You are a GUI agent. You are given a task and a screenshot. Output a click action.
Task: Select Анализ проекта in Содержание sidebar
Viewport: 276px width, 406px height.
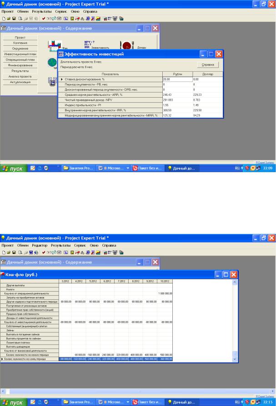[20, 76]
